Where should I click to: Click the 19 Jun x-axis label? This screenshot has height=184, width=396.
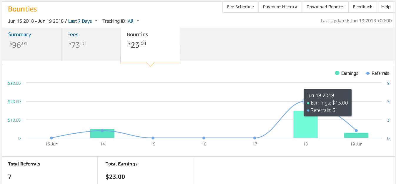pos(356,144)
